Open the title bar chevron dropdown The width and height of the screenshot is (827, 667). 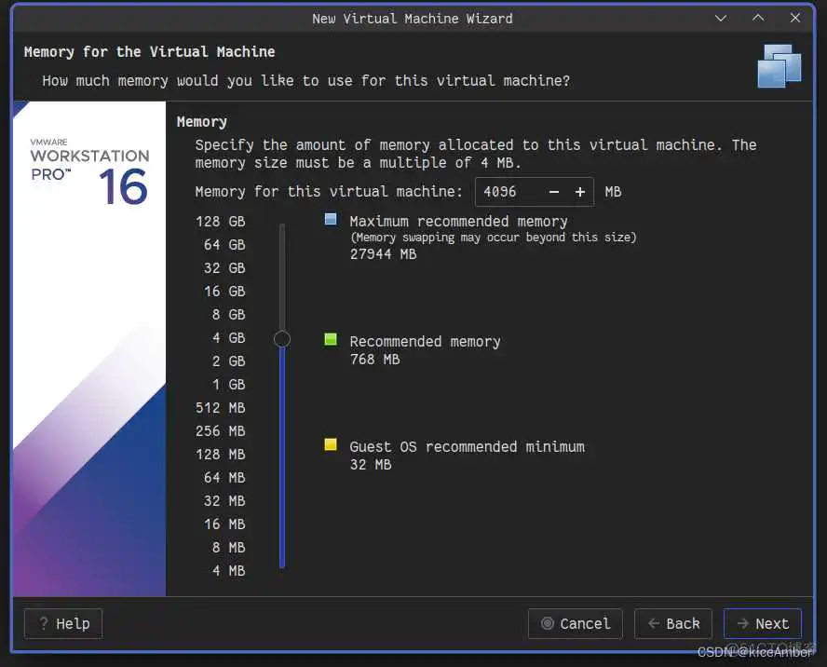722,18
